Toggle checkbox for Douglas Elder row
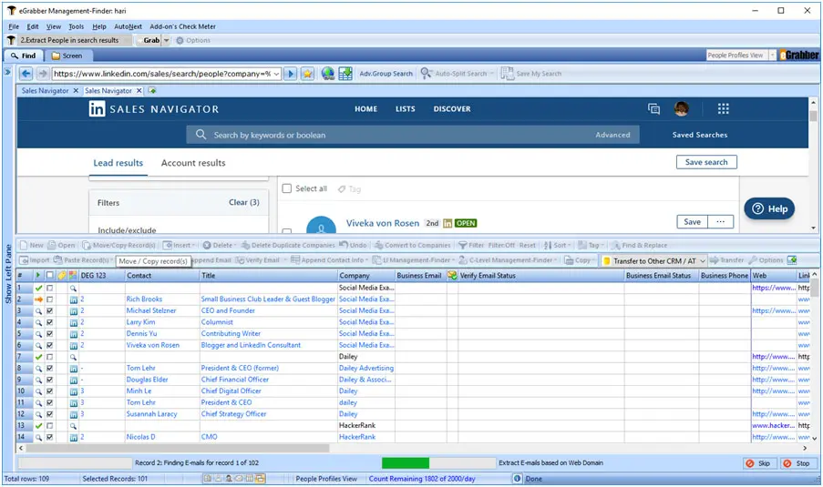Screen dimensions: 823x487 (49, 380)
